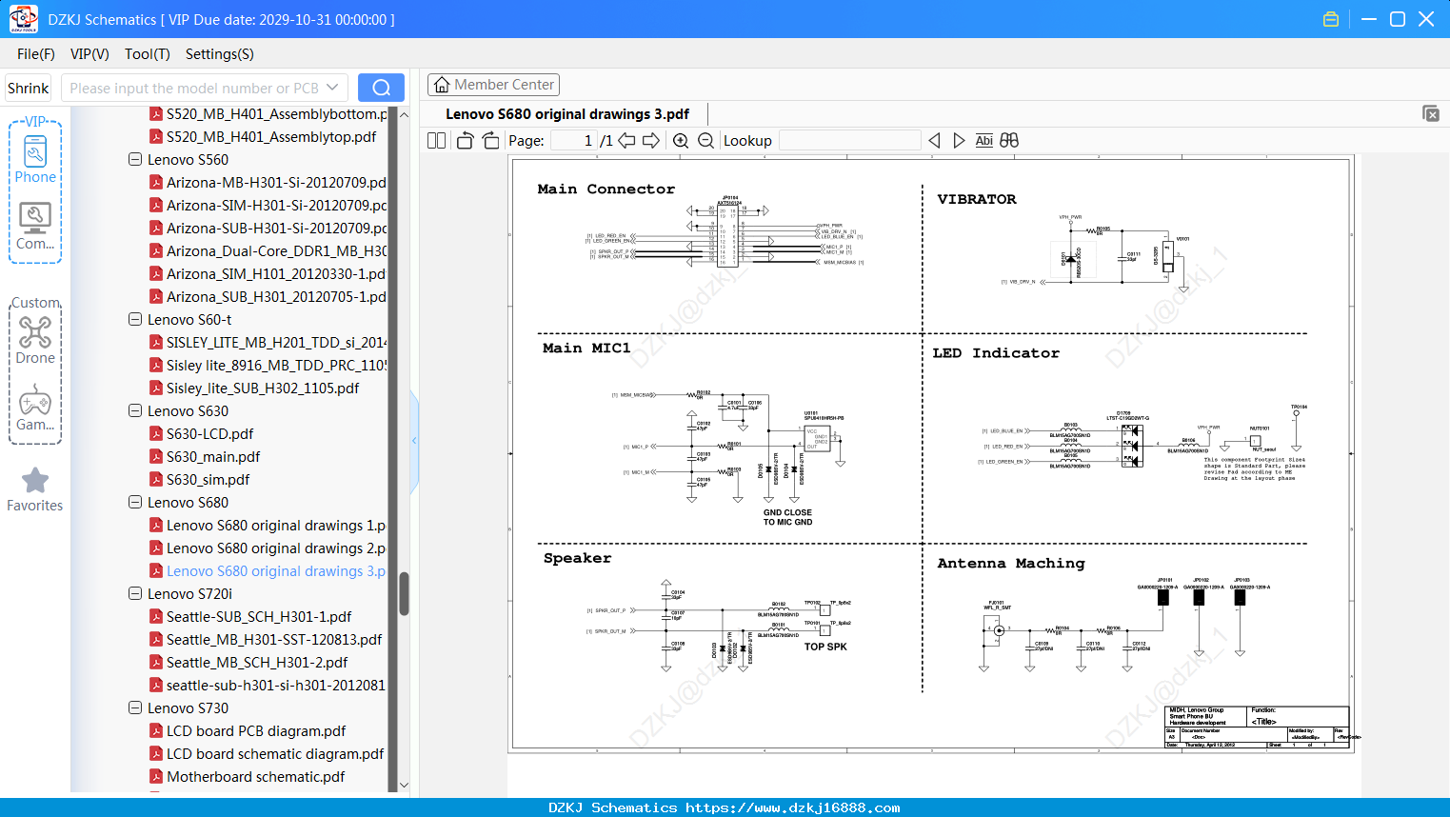Zoom out of the schematic

pos(705,140)
